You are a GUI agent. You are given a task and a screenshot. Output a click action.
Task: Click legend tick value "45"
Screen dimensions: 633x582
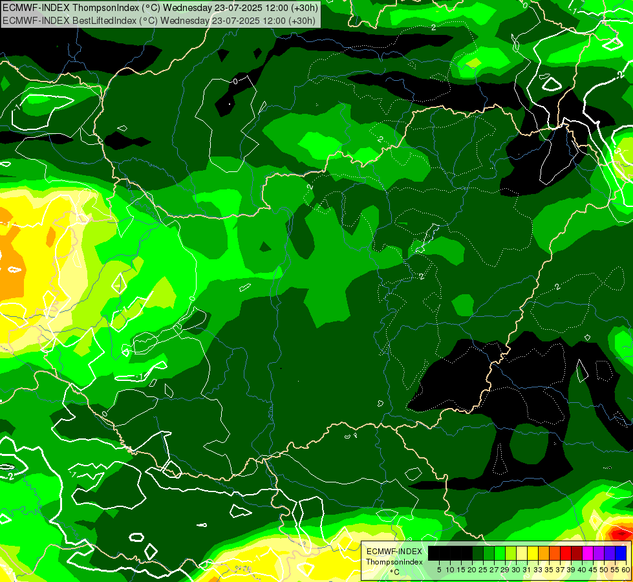[x=593, y=570]
